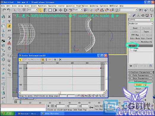Image resolution: width=155 pixels, height=116 pixels.
Task: Open the Tools menu
Action: [x=14, y=6]
